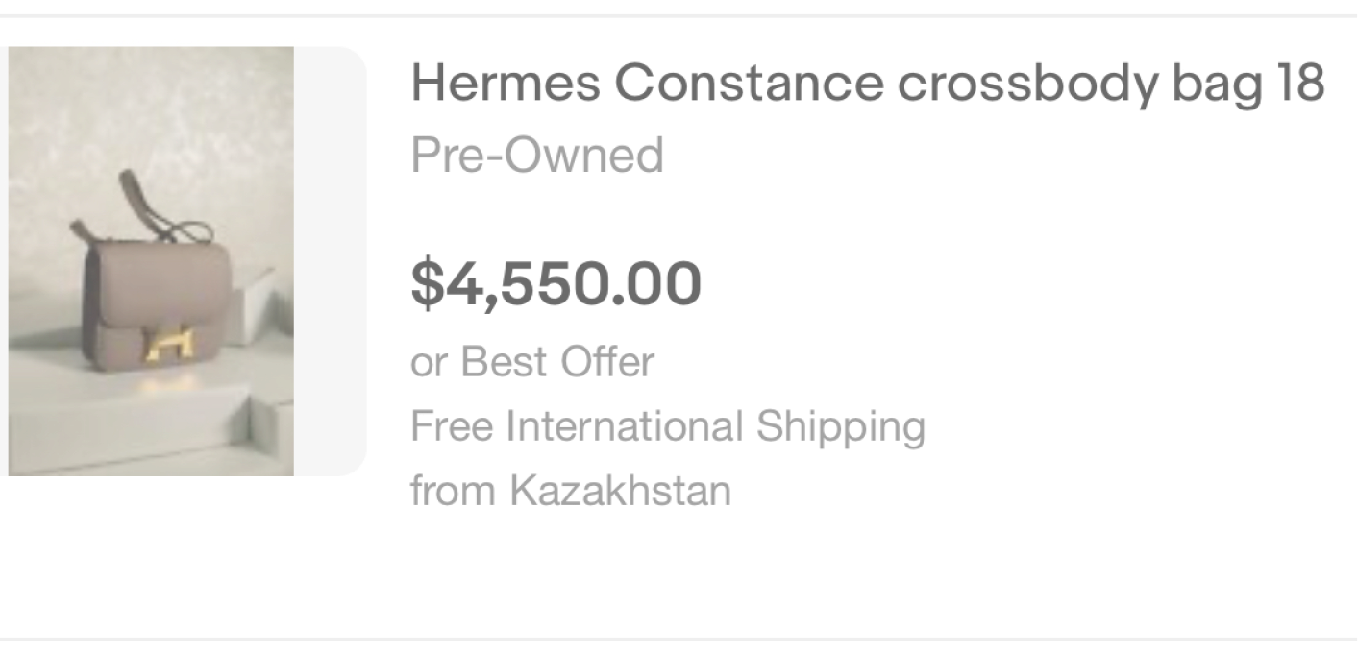Select the 'or Best Offer' text
The width and height of the screenshot is (1358, 653).
coord(531,362)
